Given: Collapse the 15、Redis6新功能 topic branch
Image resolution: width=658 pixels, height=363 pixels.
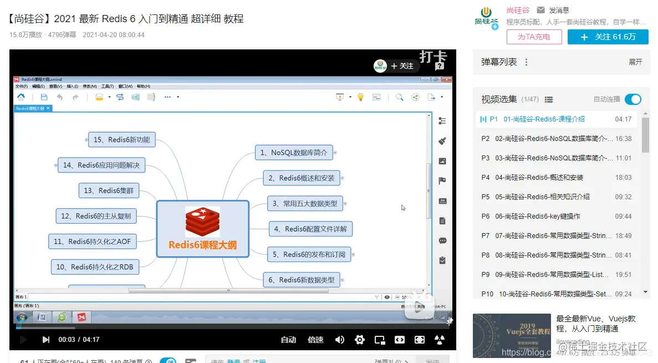Looking at the screenshot, I should [86, 139].
